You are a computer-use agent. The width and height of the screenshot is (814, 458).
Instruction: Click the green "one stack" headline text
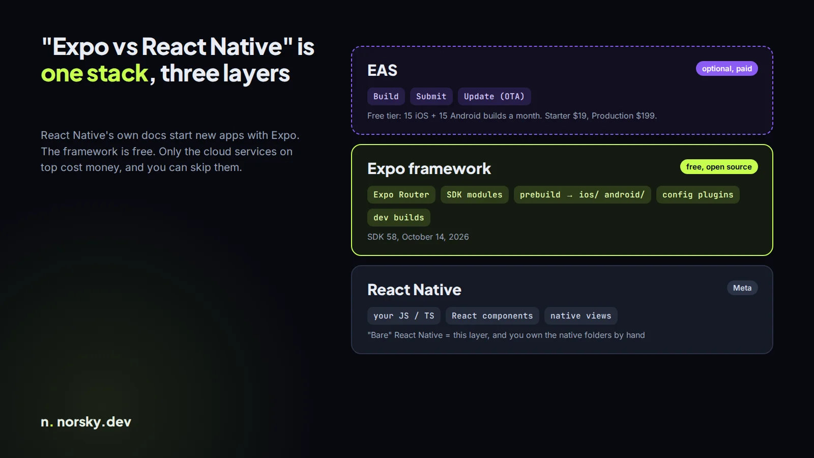[x=95, y=74]
